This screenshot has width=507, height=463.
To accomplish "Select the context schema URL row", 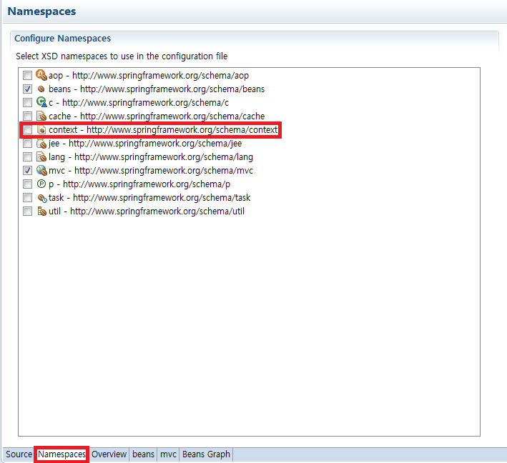I will 163,130.
